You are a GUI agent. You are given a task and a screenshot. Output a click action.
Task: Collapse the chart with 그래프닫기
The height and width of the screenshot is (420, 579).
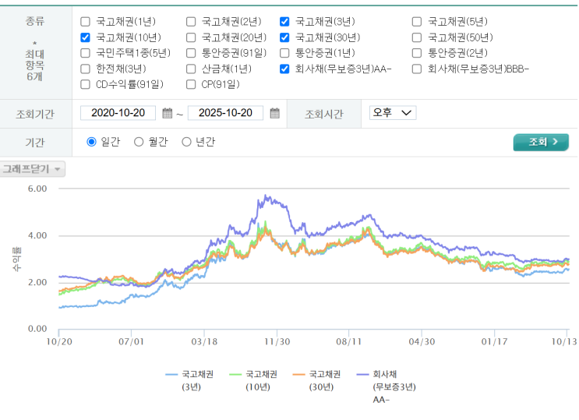(32, 168)
